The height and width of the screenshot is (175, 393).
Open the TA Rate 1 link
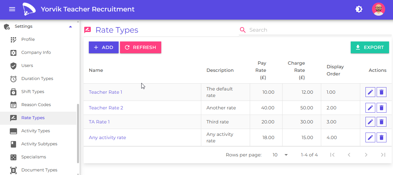(x=99, y=122)
